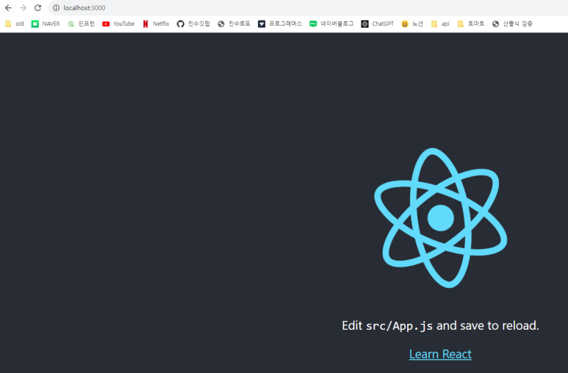Open the NAVER bookmark
Image resolution: width=568 pixels, height=373 pixels.
pos(46,24)
